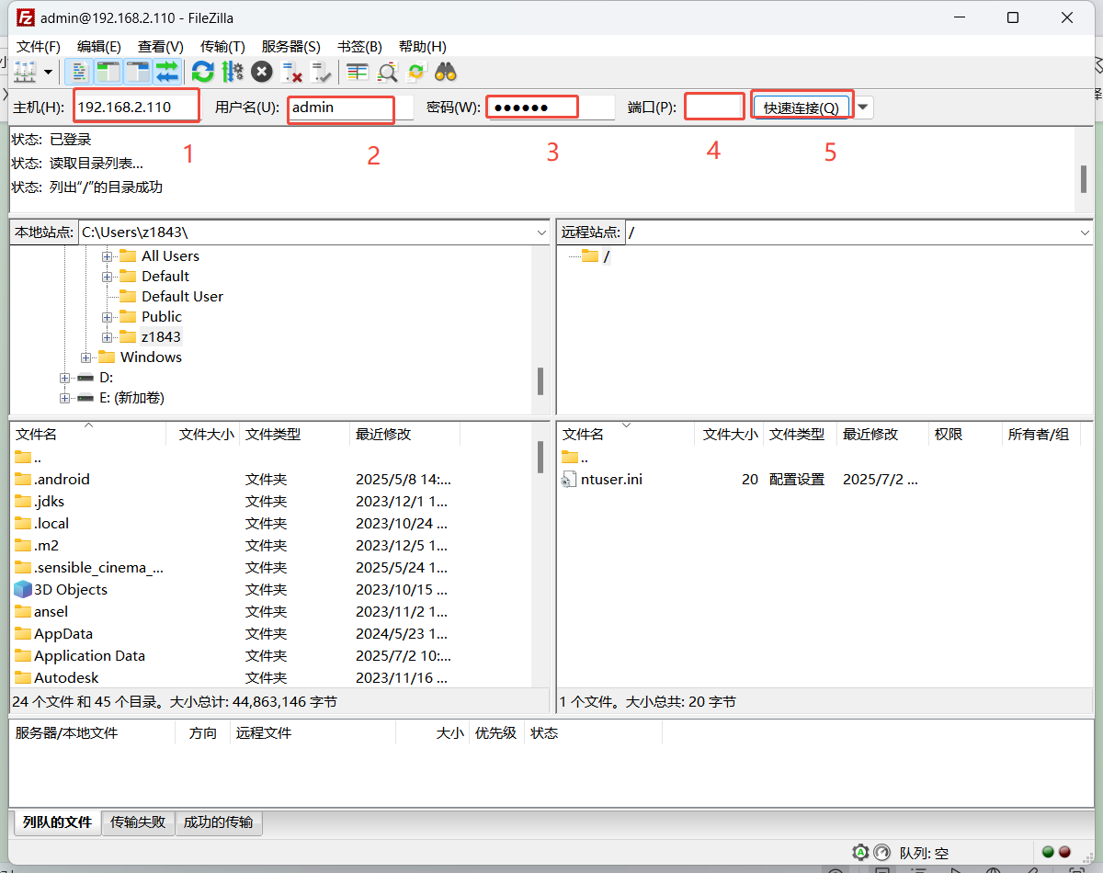This screenshot has width=1103, height=873.
Task: Click the gear icon in status bar
Action: [860, 852]
